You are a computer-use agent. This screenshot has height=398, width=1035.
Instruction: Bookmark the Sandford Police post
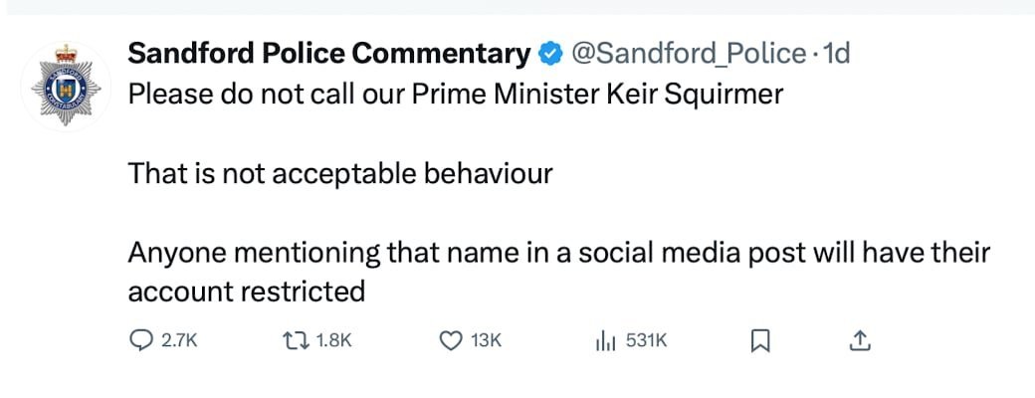click(760, 341)
